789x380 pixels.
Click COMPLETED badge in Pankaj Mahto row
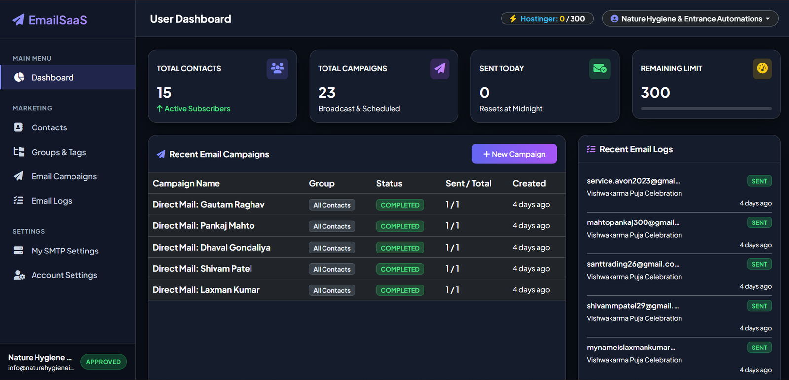click(x=400, y=226)
